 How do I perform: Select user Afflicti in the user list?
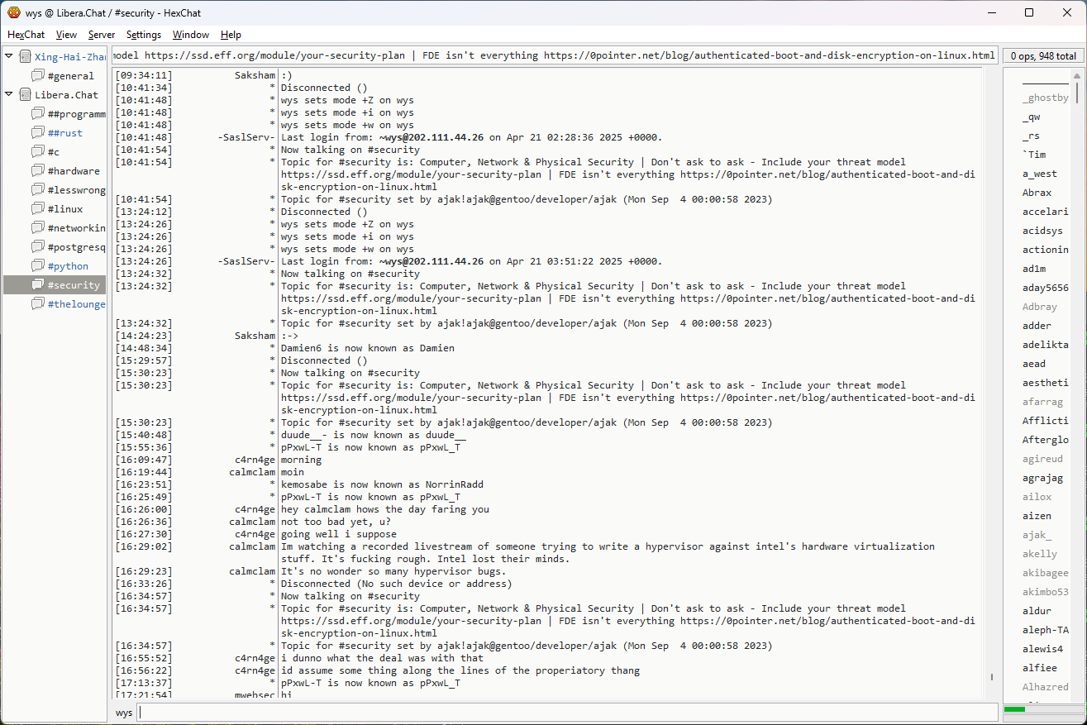(1046, 421)
